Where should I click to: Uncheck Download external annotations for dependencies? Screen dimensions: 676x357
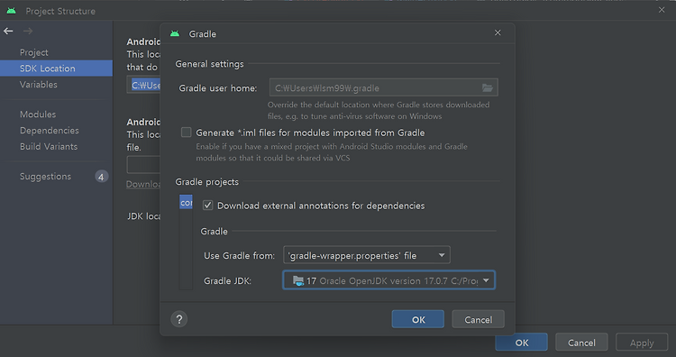pos(207,206)
